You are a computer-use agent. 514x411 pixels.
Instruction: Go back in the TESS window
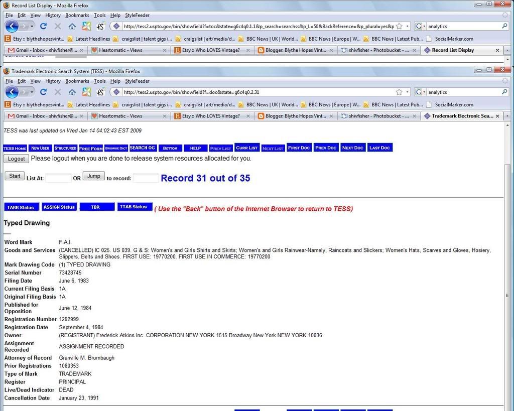click(12, 92)
